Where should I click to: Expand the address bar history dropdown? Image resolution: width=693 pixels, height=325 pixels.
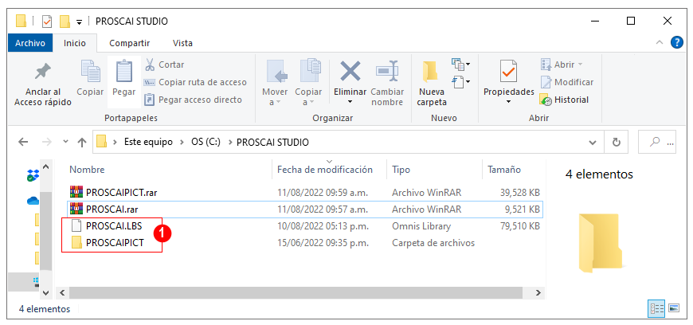pyautogui.click(x=593, y=143)
